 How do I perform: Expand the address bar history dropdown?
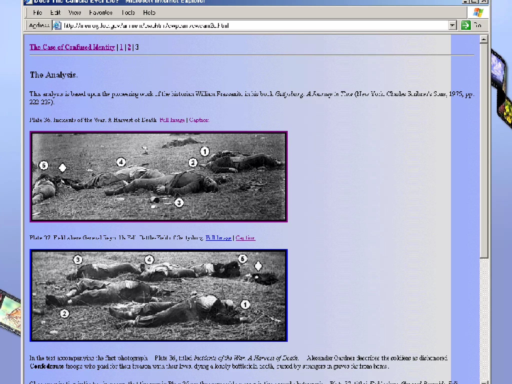pos(452,25)
